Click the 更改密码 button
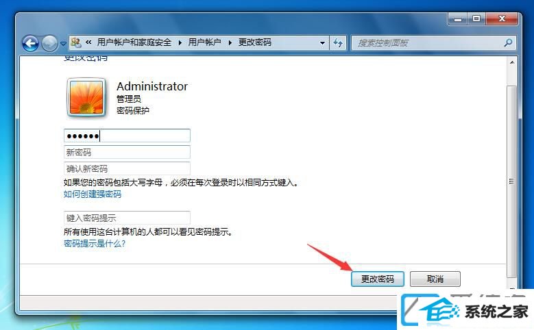 (378, 279)
